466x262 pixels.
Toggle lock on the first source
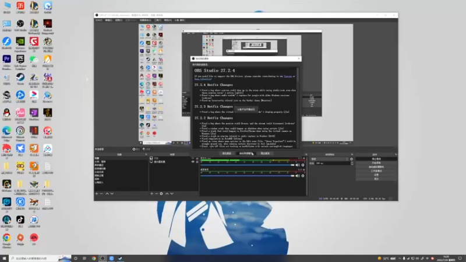point(197,158)
